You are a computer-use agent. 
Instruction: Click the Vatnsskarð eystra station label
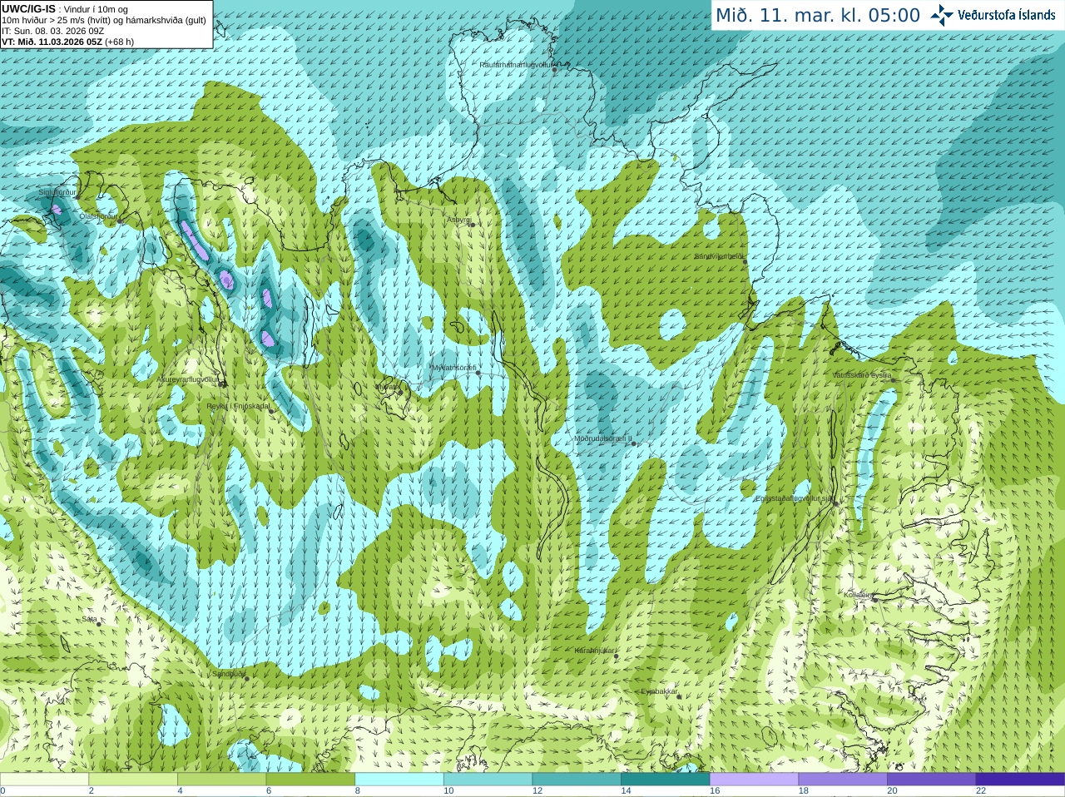[x=862, y=375]
